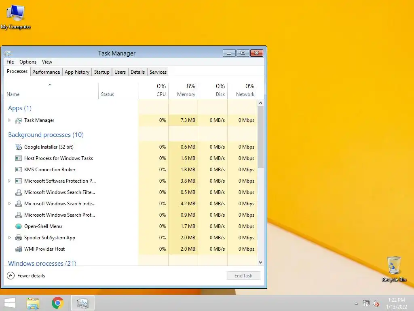Image resolution: width=414 pixels, height=311 pixels.
Task: Open the View menu
Action: pyautogui.click(x=47, y=62)
